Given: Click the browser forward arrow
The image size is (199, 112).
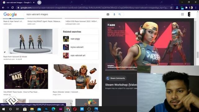Looking at the screenshot, I should click(x=8, y=7).
